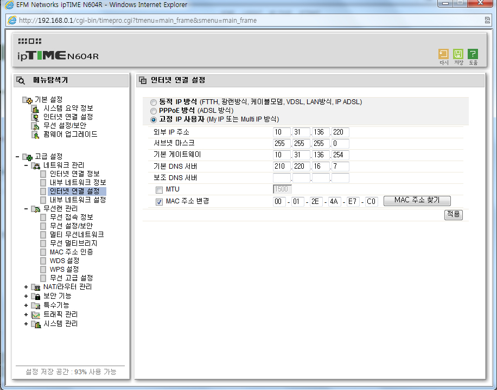Click the 기본 설정 folder icon
Screen dimensions: 497x390
click(x=27, y=100)
